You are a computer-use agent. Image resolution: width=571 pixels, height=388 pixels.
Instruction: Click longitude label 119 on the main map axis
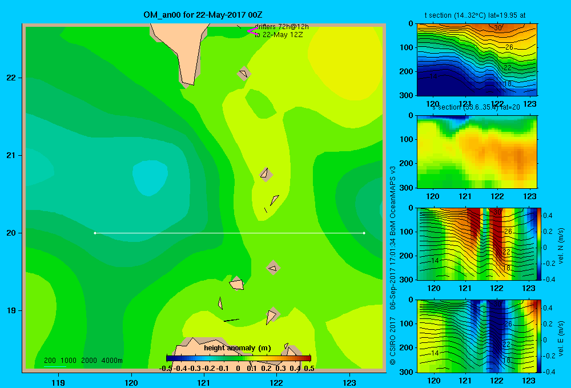click(58, 382)
